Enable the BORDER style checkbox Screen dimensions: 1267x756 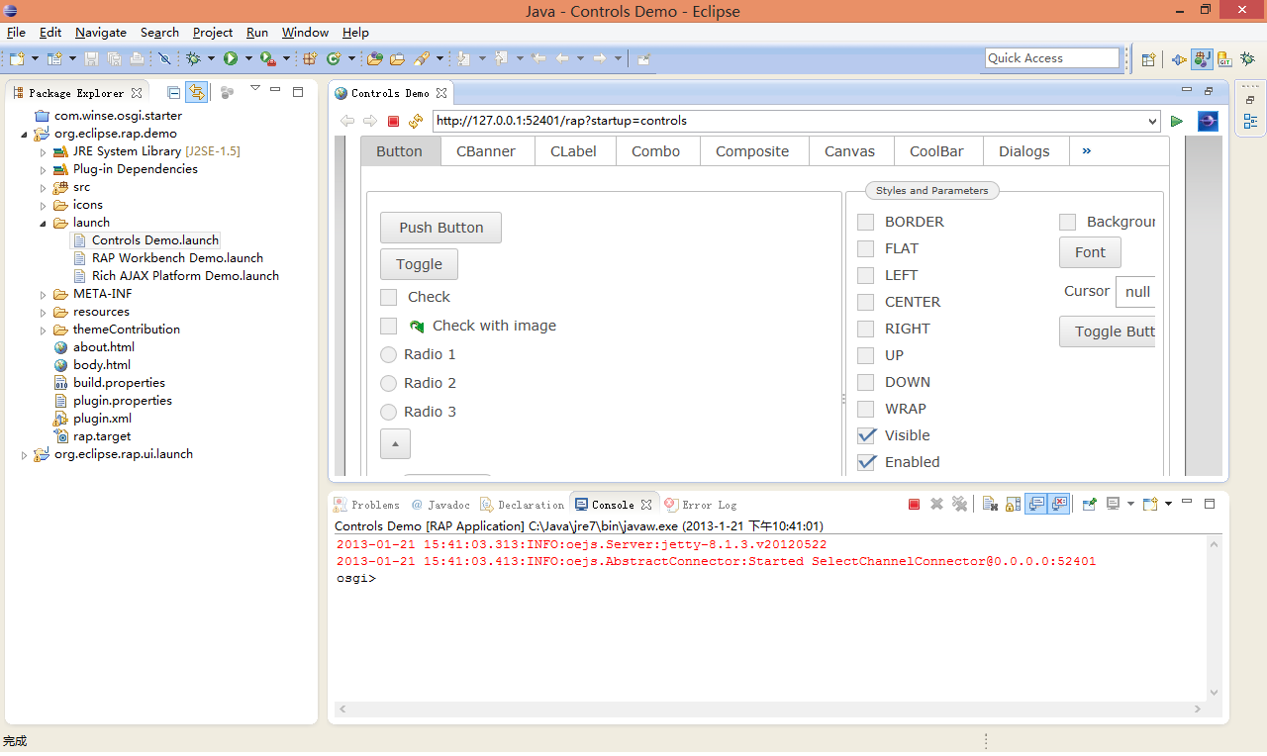[866, 222]
